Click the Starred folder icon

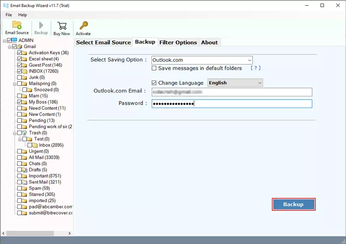pyautogui.click(x=25, y=194)
